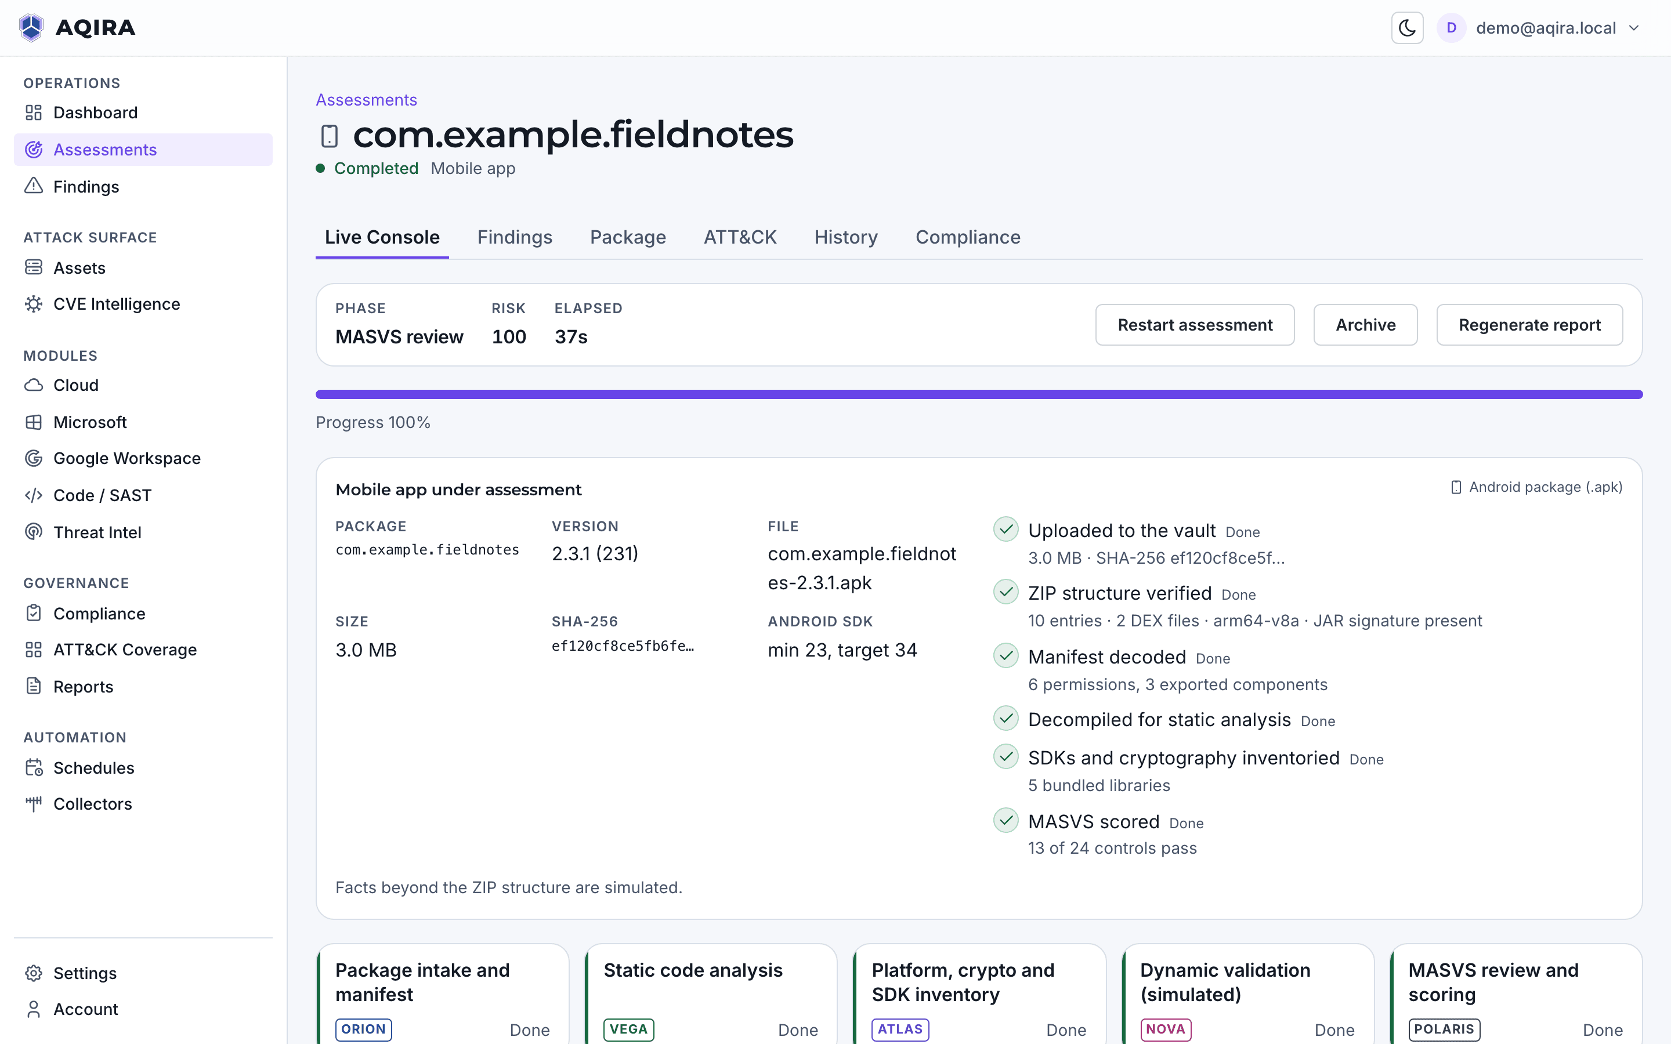
Task: Click the ATLAS agent badge
Action: pos(900,1029)
